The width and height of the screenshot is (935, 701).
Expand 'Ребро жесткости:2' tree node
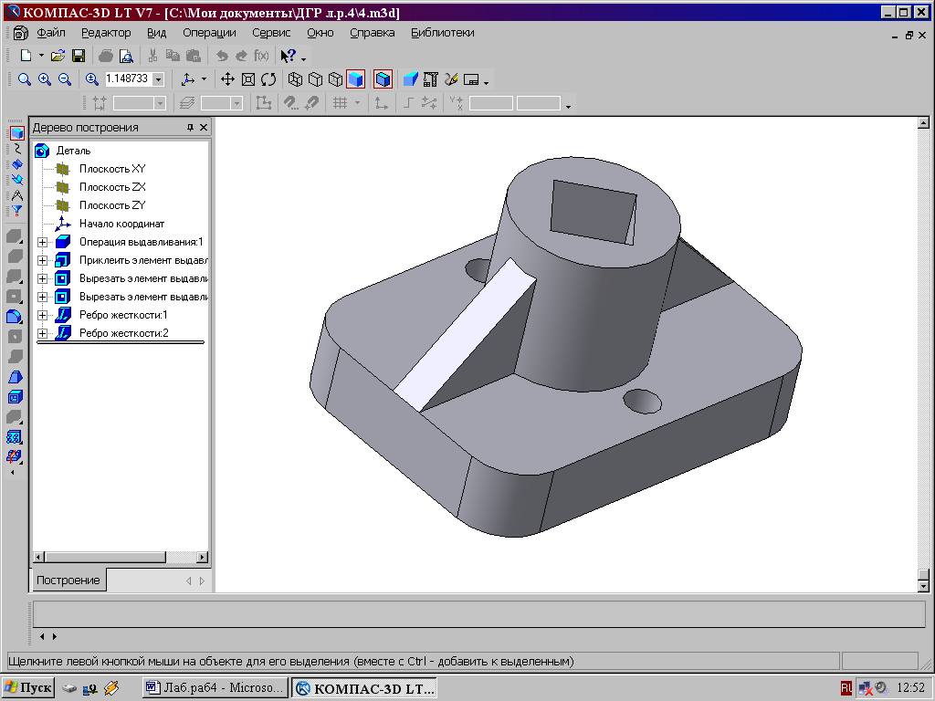coord(42,333)
